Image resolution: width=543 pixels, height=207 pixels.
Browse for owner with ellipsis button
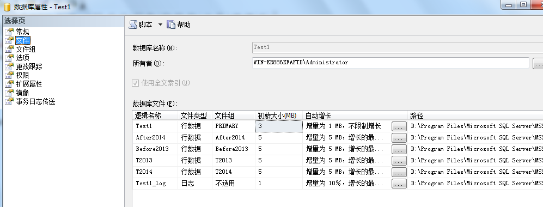click(538, 63)
